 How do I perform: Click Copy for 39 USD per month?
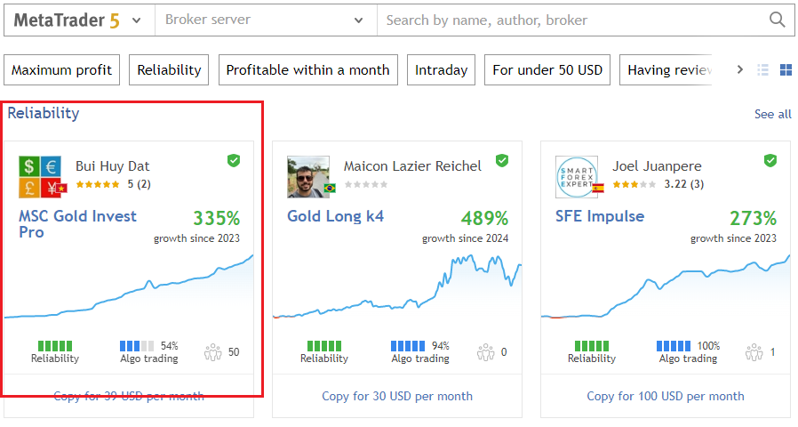[129, 396]
